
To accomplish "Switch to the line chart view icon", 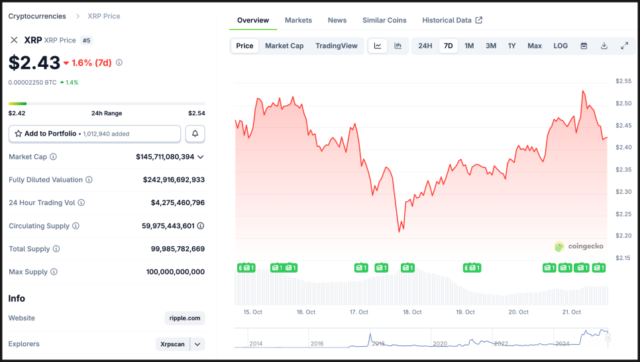I will (378, 46).
